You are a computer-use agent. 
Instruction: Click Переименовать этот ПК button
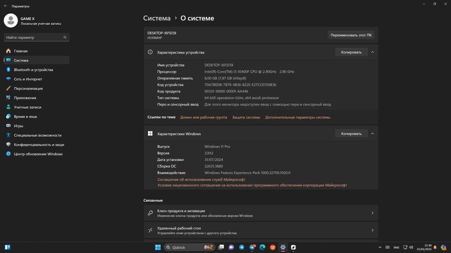coord(351,35)
